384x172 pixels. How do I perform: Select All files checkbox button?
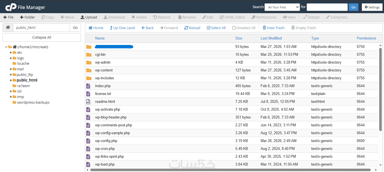click(216, 28)
